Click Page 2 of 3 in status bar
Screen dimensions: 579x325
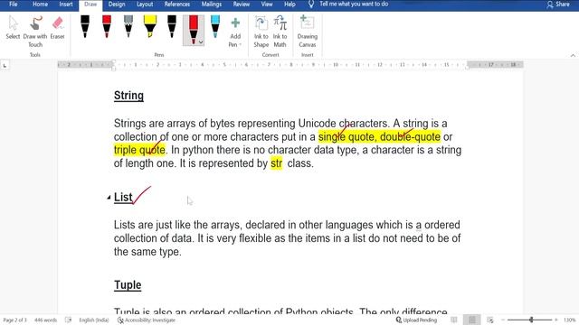point(14,320)
